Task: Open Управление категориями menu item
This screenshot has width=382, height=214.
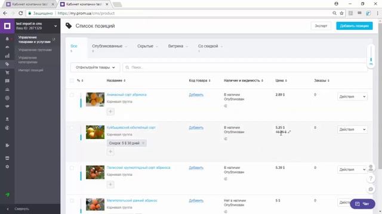Action: pyautogui.click(x=28, y=60)
